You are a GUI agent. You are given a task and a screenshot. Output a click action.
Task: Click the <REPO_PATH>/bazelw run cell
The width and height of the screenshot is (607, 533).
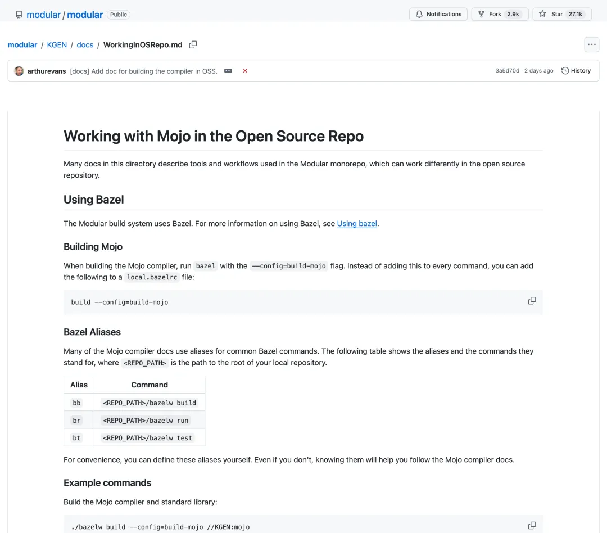coord(150,421)
